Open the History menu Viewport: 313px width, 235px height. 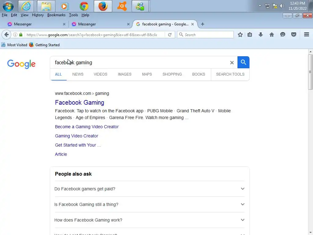click(x=38, y=15)
